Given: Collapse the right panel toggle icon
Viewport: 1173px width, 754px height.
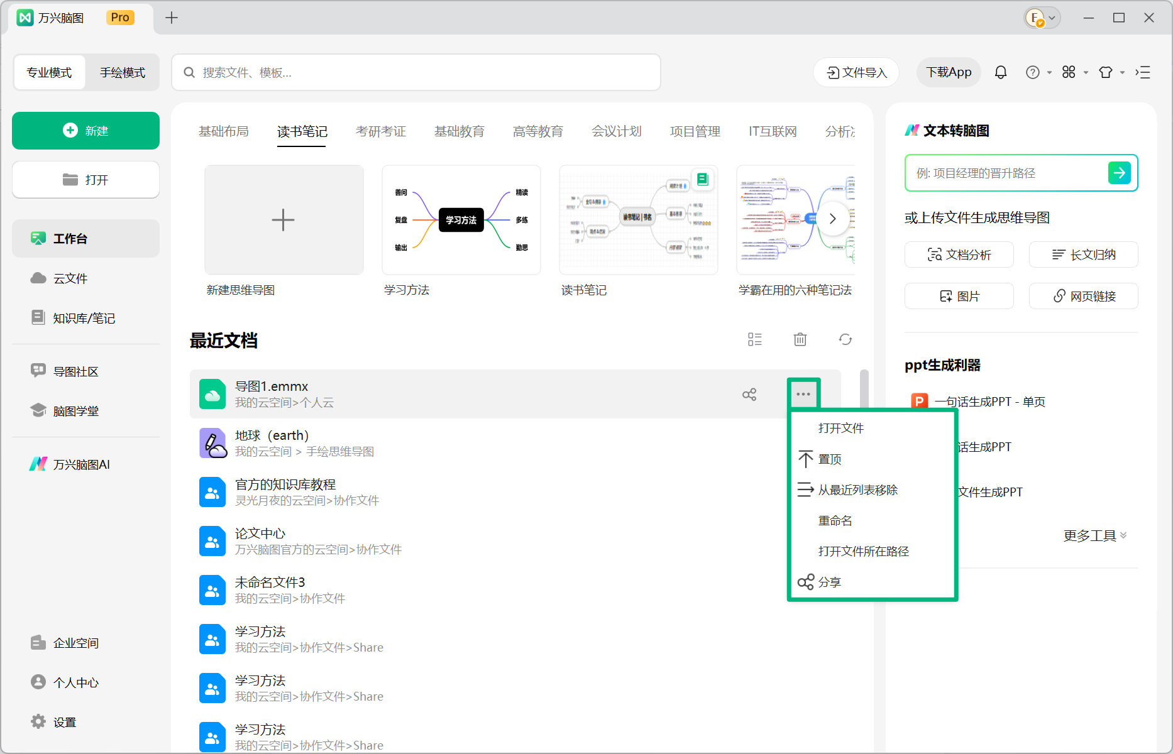Looking at the screenshot, I should (1143, 72).
